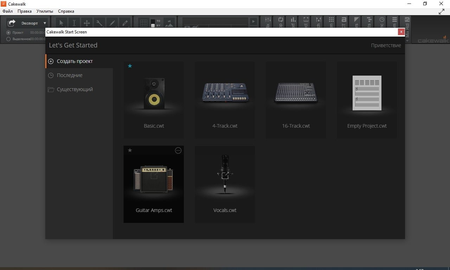Click the ACT module icon
Image resolution: width=450 pixels, height=270 pixels.
(x=344, y=20)
